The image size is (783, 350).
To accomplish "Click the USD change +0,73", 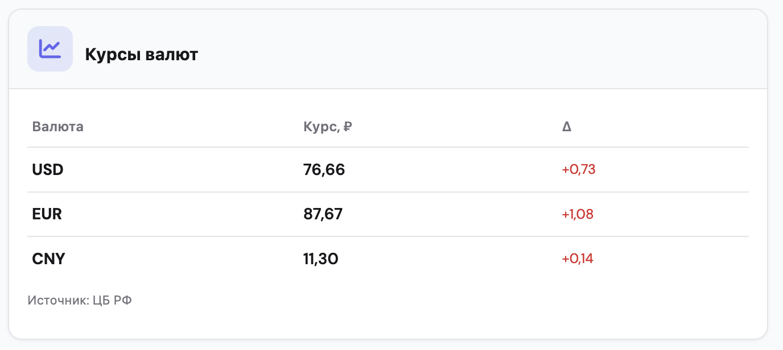I will click(579, 169).
